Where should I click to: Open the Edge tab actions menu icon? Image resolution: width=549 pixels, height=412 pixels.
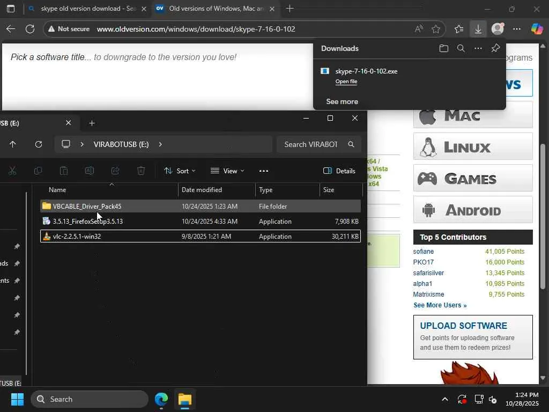tap(11, 9)
